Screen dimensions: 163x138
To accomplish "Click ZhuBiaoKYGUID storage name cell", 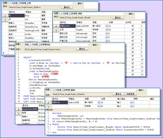I will [84, 26].
